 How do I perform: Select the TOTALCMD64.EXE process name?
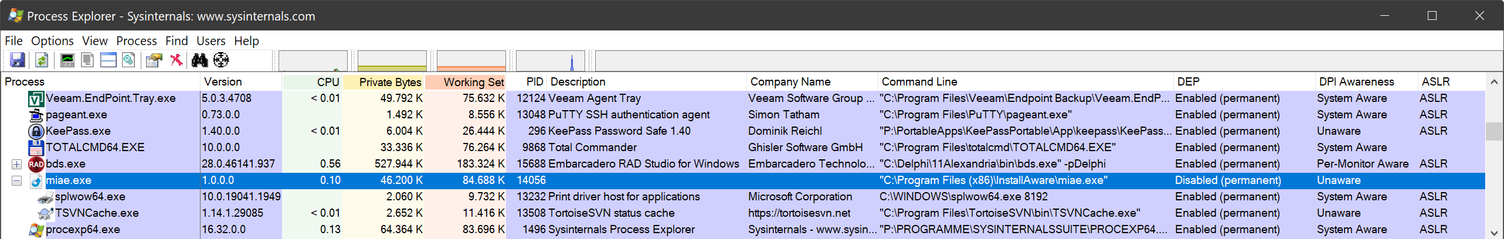tap(95, 148)
